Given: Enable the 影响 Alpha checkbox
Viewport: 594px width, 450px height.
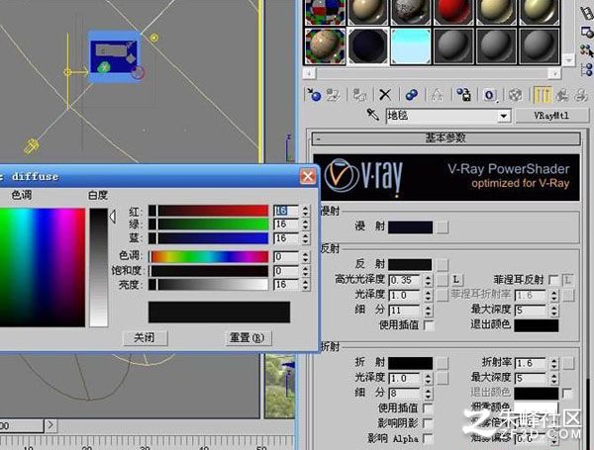Looking at the screenshot, I should tap(429, 439).
